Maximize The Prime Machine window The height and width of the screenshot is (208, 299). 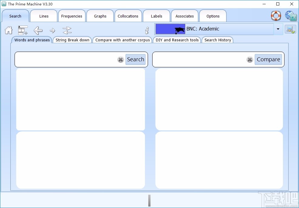(278, 4)
